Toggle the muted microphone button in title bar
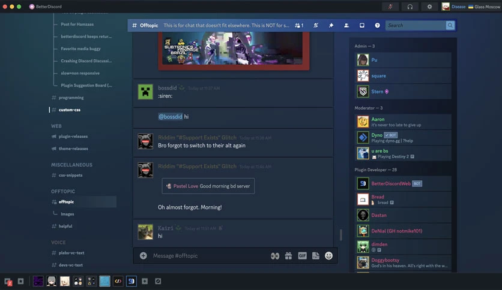This screenshot has width=502, height=290. point(390,7)
